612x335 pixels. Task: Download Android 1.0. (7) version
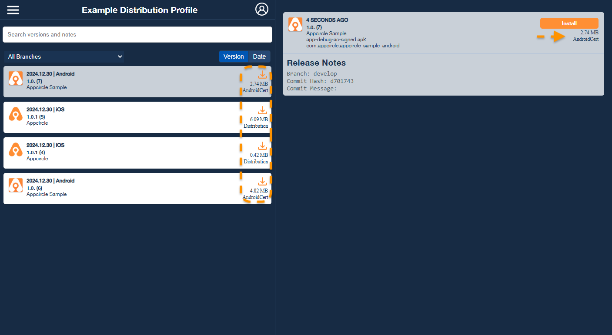[262, 75]
